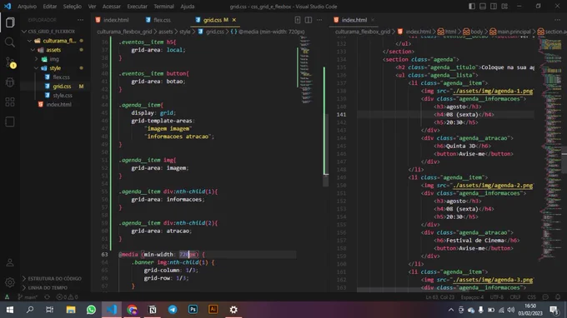Open the Search view in activity bar
The image size is (567, 318).
point(10,42)
